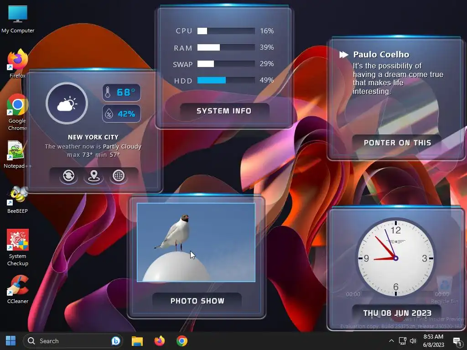Click the SWAP 29% value
467x350 pixels.
pyautogui.click(x=267, y=64)
